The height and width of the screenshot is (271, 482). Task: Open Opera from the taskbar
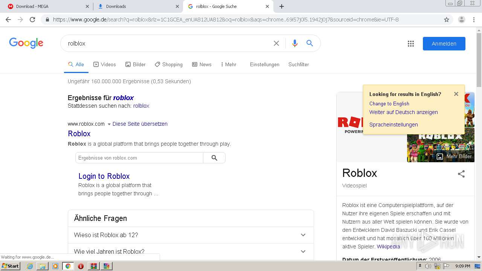[81, 266]
